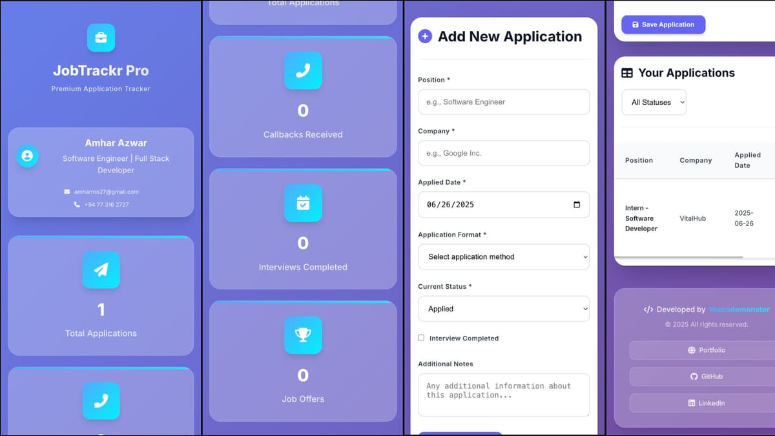Click the plus icon beside Add New Application

pos(424,36)
